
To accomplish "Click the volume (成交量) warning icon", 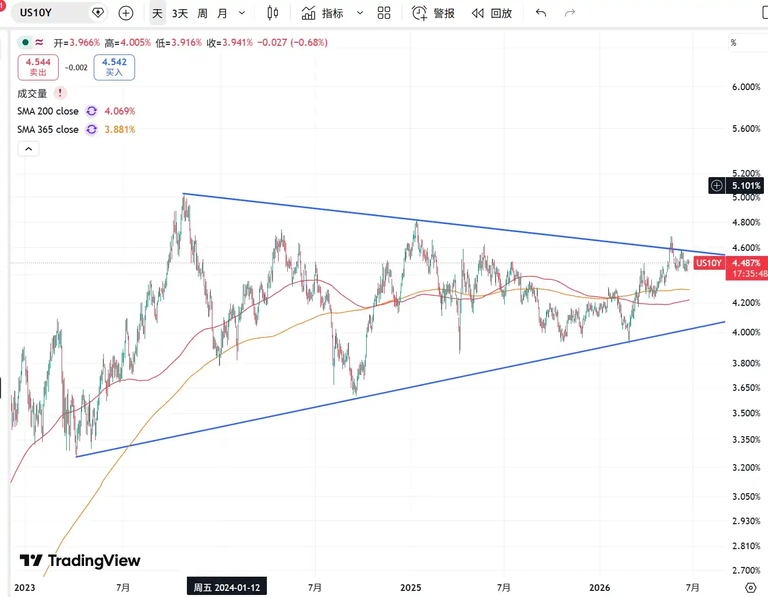I will click(x=60, y=93).
